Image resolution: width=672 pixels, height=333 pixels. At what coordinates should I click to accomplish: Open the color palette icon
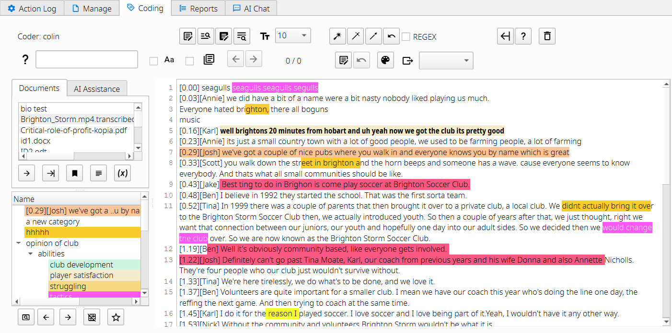click(x=385, y=60)
